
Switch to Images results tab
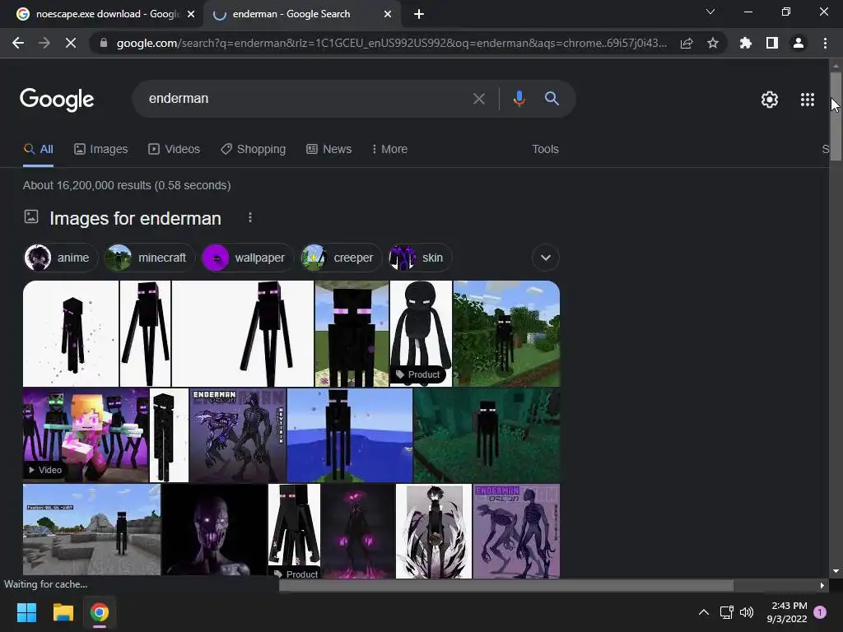pyautogui.click(x=101, y=149)
